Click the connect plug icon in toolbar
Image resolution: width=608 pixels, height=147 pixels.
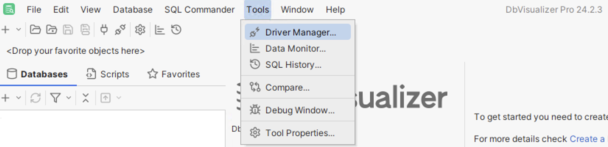click(x=104, y=29)
